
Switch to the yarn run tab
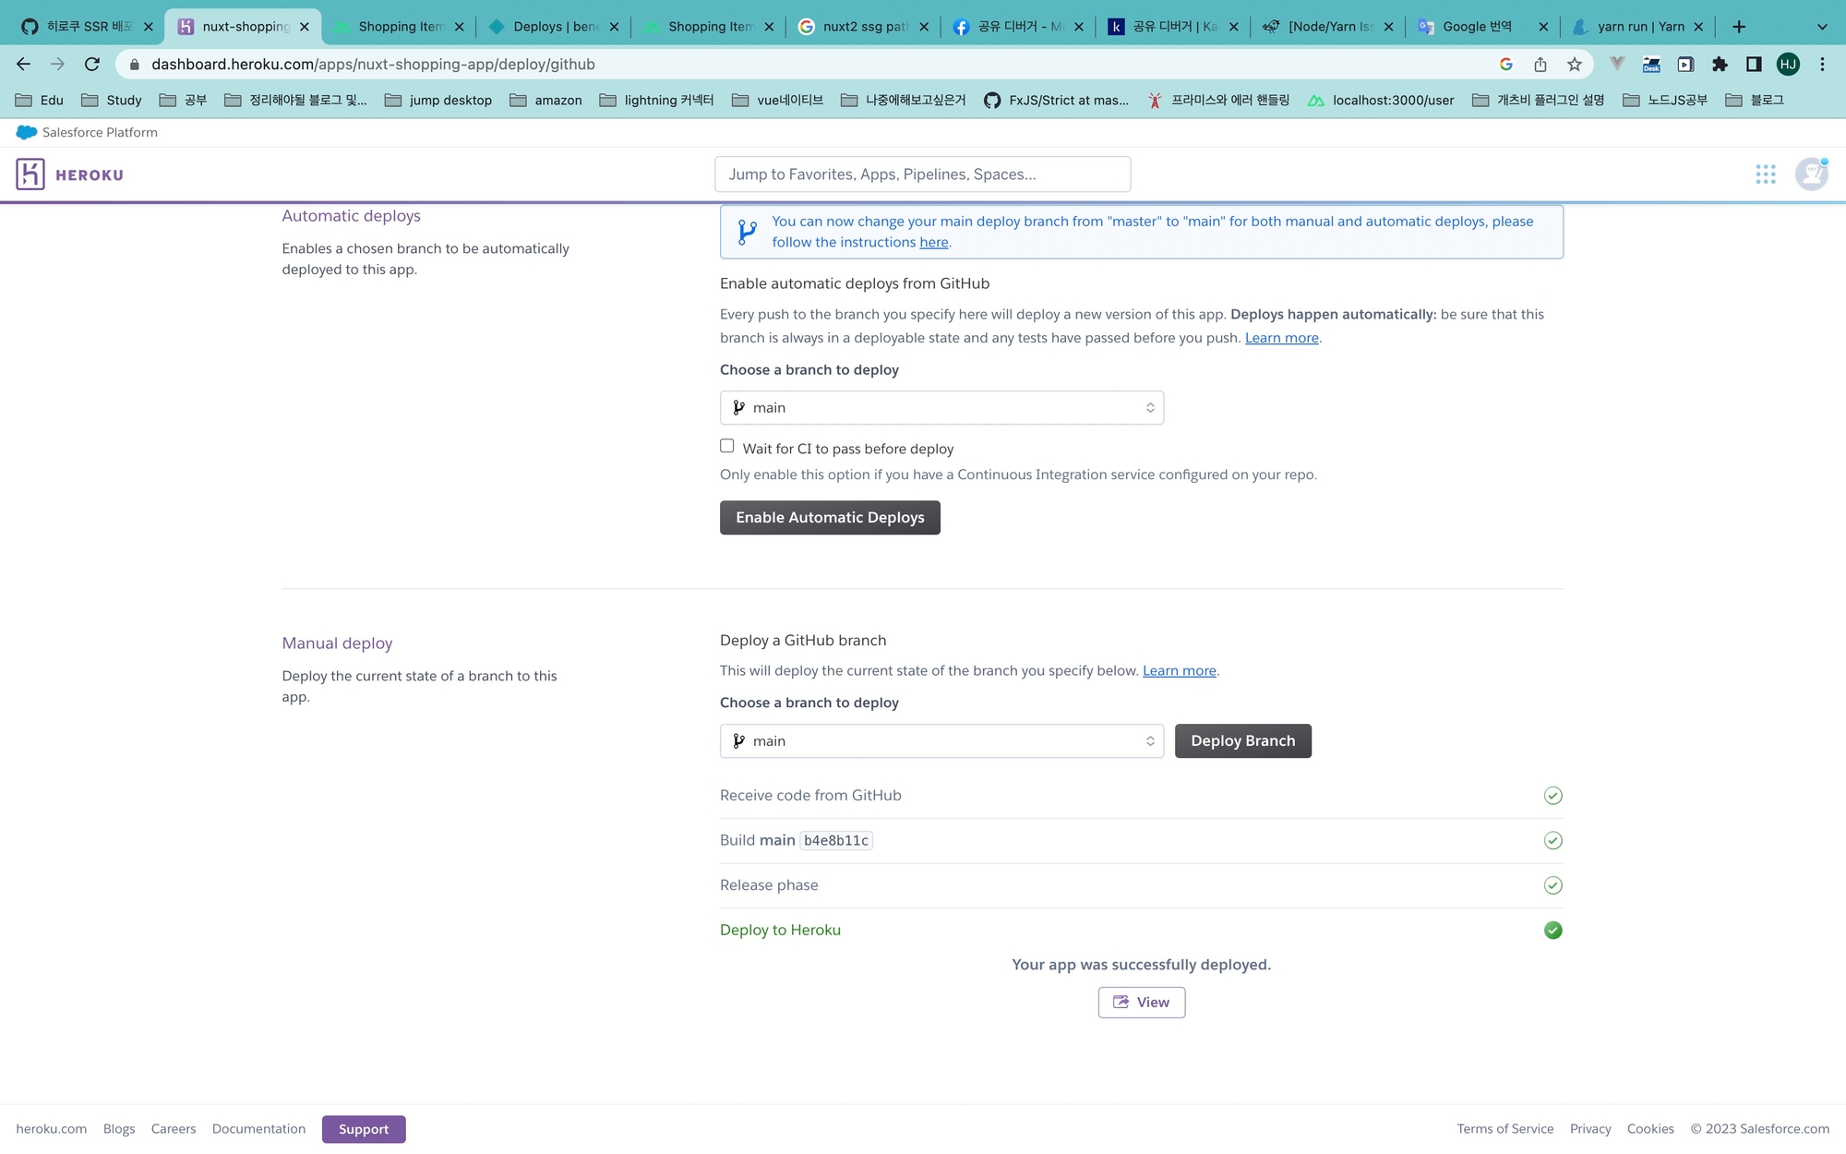(x=1637, y=27)
